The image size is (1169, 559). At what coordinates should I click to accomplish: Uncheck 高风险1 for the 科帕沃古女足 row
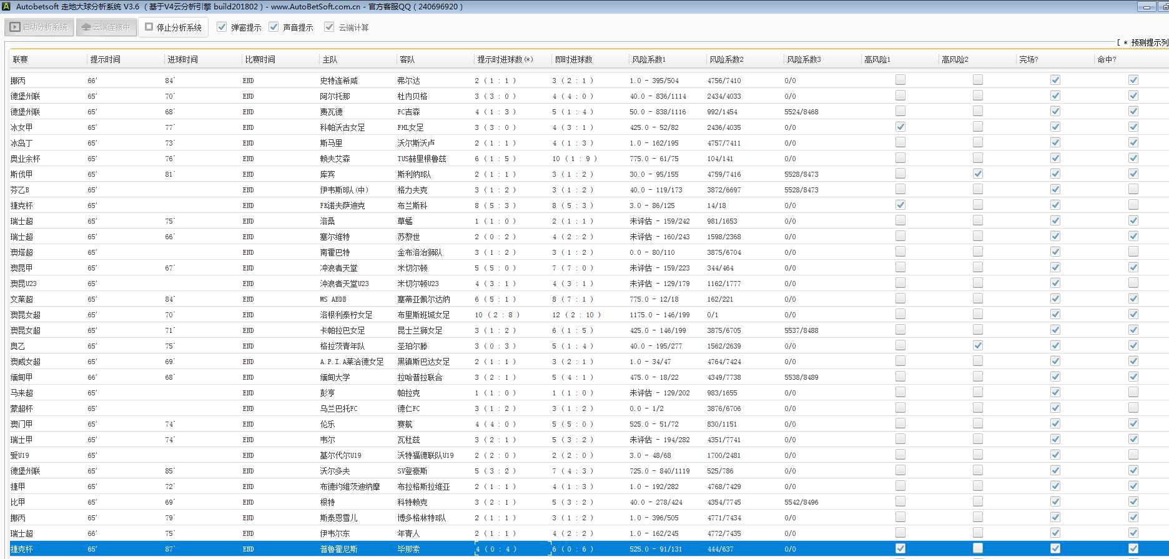point(900,127)
